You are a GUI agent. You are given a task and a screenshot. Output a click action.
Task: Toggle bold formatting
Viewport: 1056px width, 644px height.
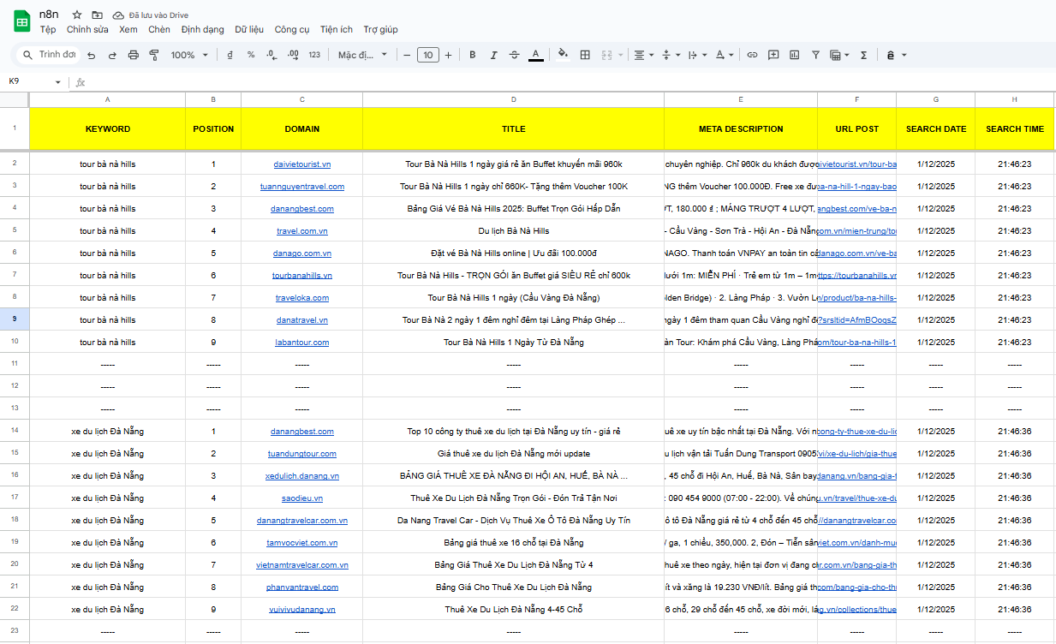[x=472, y=55]
